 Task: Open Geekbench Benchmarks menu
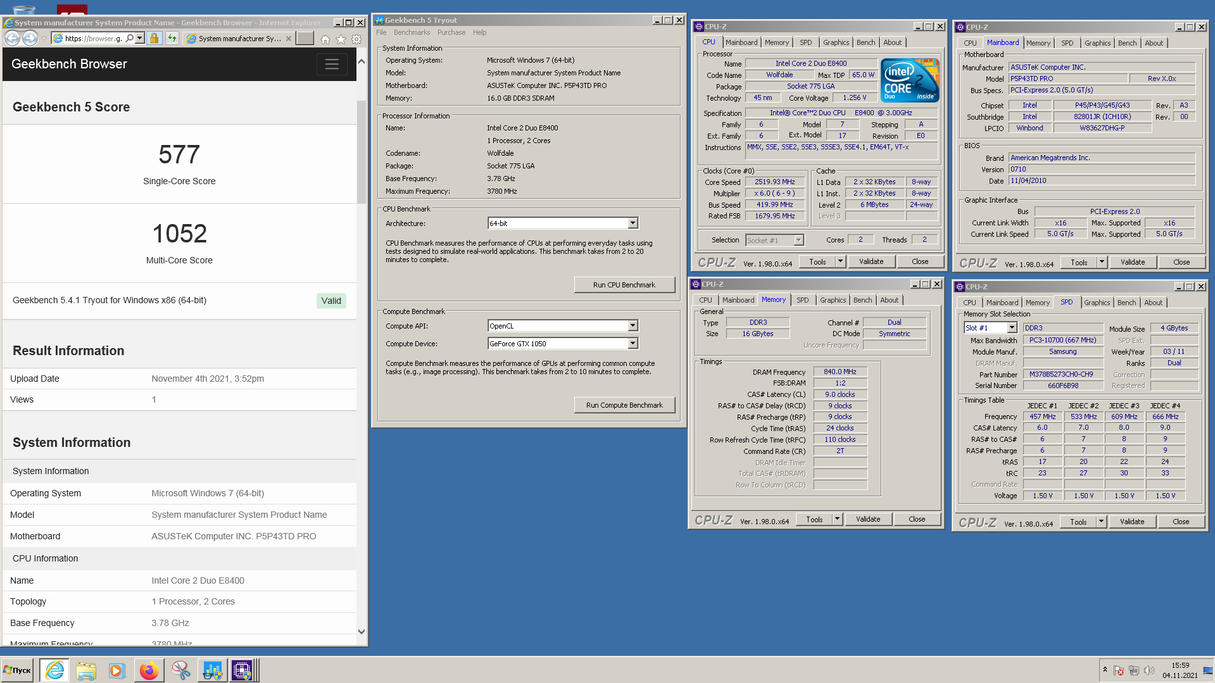412,32
